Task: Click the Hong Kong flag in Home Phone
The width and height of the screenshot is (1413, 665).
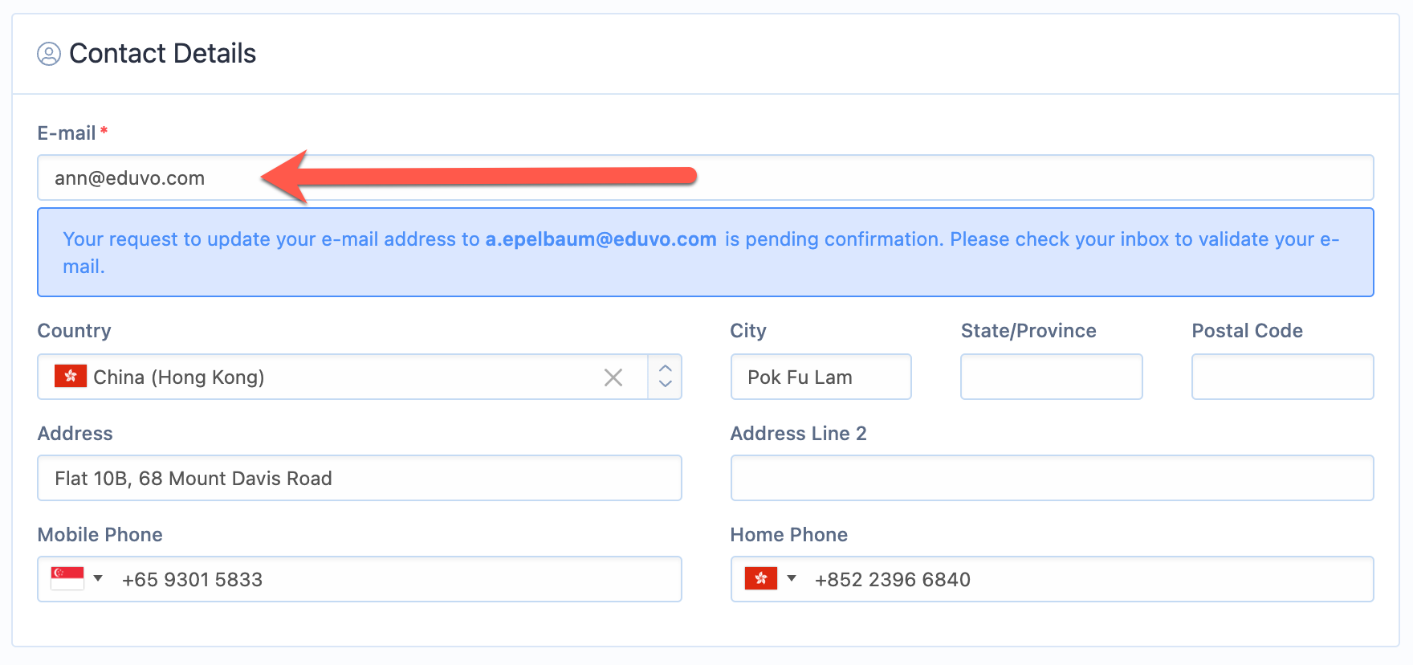Action: tap(761, 578)
